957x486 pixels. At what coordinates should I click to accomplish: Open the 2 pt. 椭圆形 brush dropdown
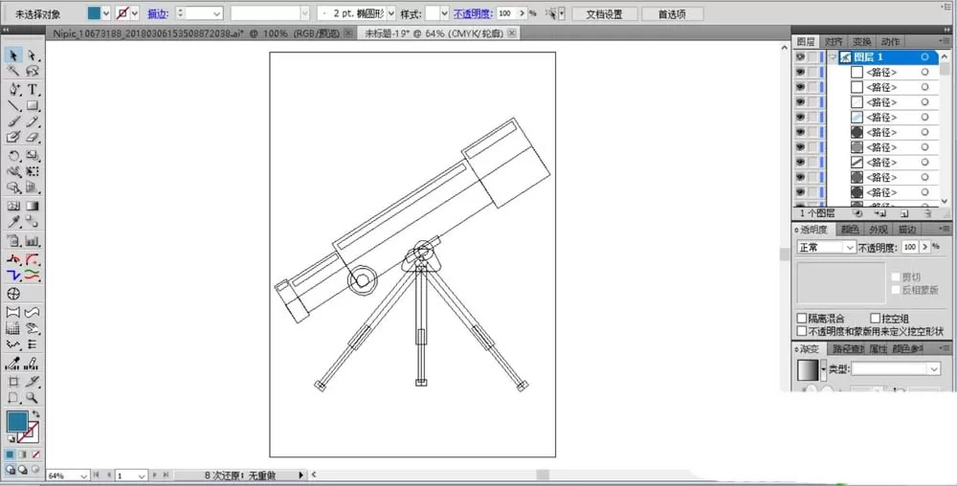(390, 13)
